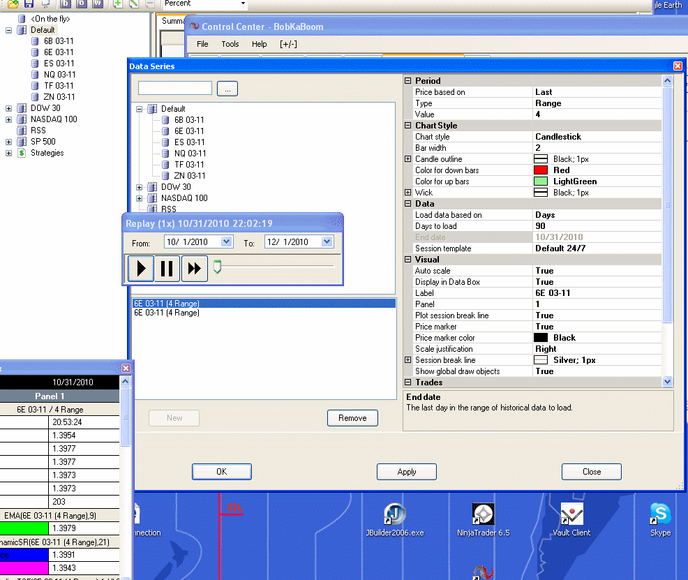The height and width of the screenshot is (580, 688).
Task: Click the Days to load value '90'
Action: pyautogui.click(x=540, y=226)
